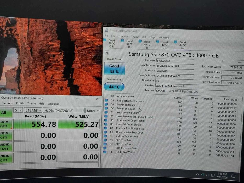The width and height of the screenshot is (244, 183).
Task: Open the MB/s unit dropdown
Action: click(93, 111)
